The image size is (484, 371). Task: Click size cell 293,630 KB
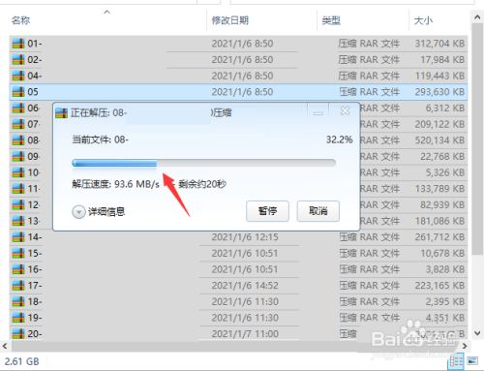pos(439,92)
